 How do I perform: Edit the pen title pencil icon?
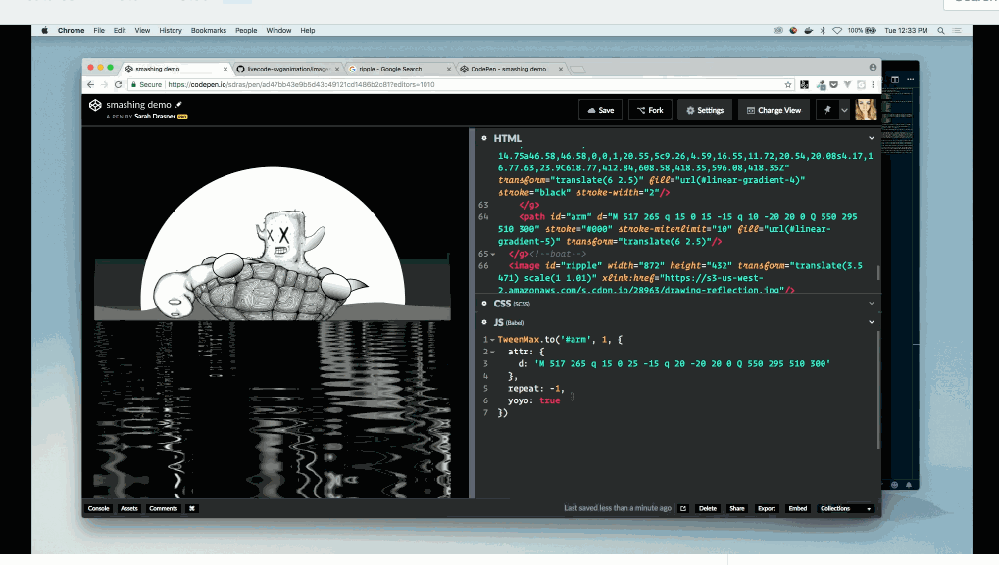(179, 105)
